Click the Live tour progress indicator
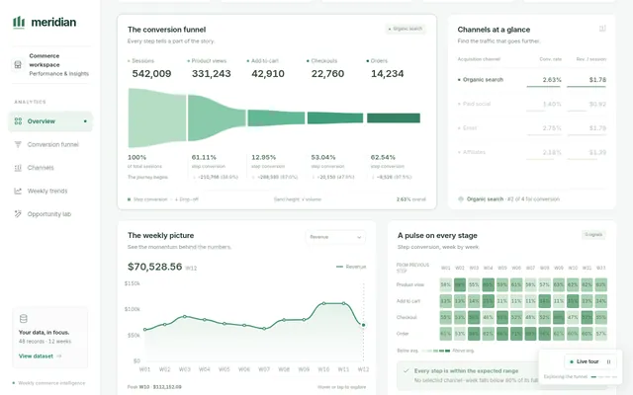 [604, 377]
